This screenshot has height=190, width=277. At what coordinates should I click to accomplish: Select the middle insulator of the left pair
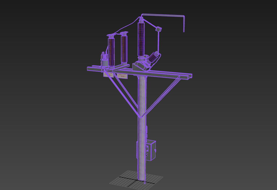pyautogui.click(x=124, y=49)
